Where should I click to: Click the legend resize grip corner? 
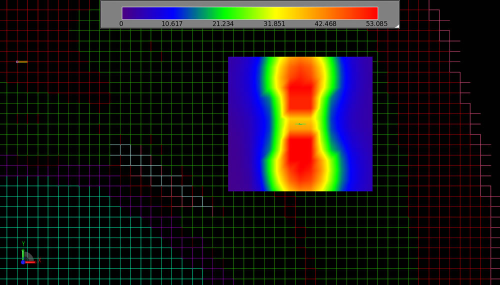[397, 26]
